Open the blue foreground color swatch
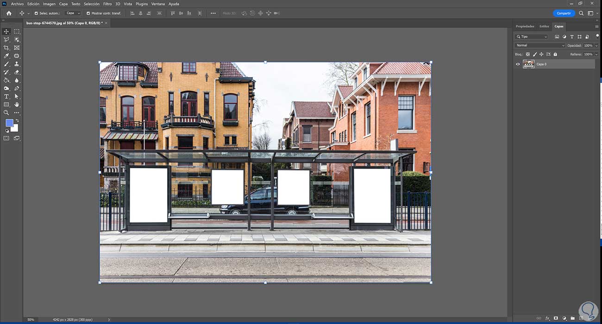602x324 pixels. [x=9, y=123]
